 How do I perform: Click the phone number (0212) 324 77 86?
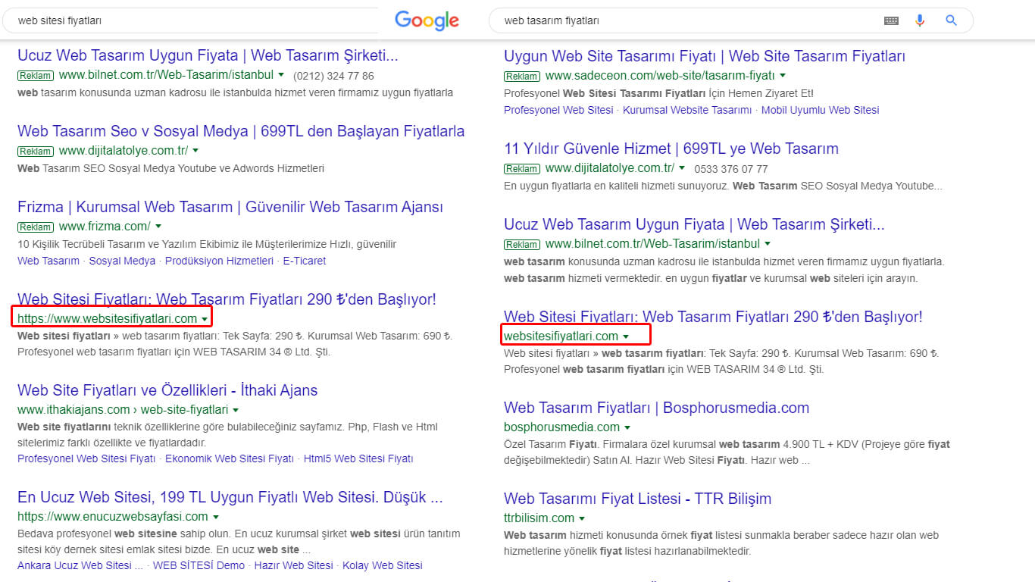click(333, 76)
